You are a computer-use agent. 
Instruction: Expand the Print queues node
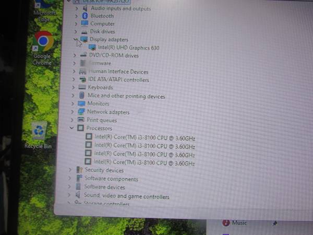pos(72,120)
